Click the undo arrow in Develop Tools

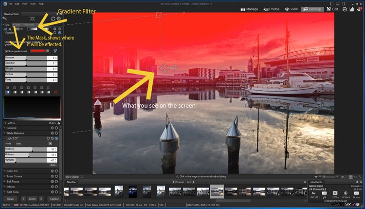(5, 19)
